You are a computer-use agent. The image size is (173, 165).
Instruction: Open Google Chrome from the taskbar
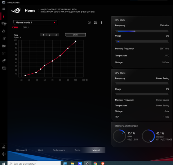(x=95, y=164)
